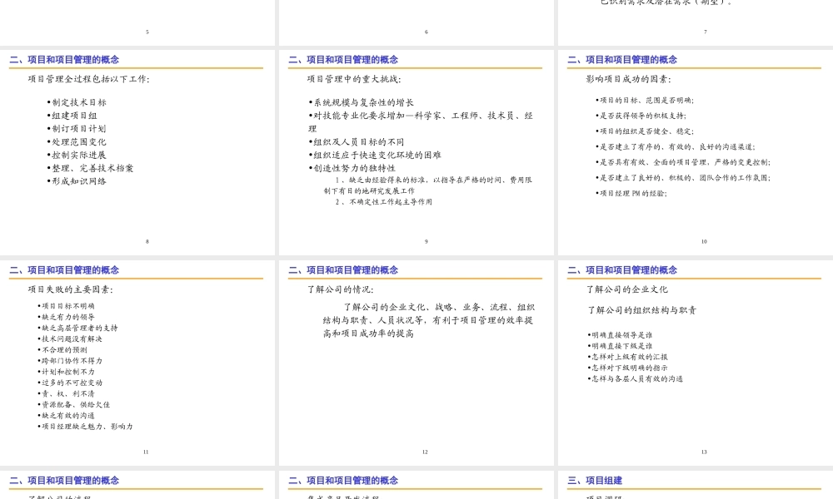Click bullet '制订项目计划'
This screenshot has height=499, width=833.
click(77, 129)
